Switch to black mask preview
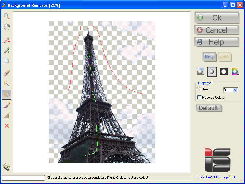This screenshot has height=184, width=245. 224,71
